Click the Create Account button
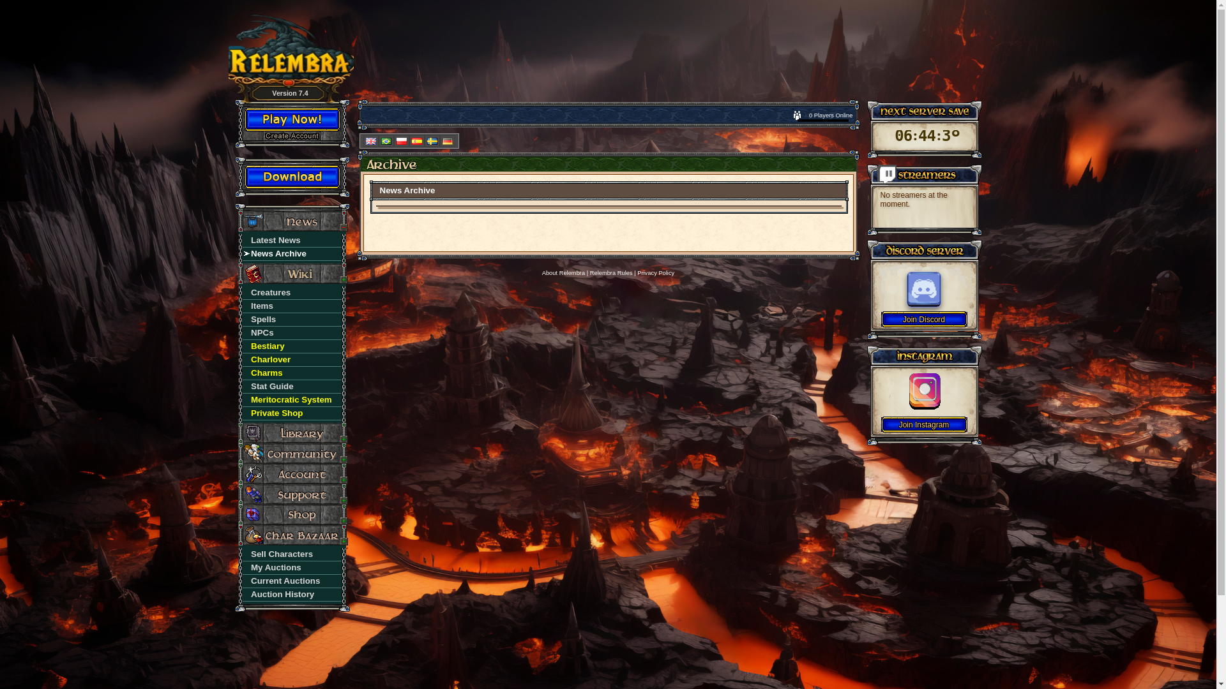This screenshot has width=1226, height=689. tap(292, 136)
